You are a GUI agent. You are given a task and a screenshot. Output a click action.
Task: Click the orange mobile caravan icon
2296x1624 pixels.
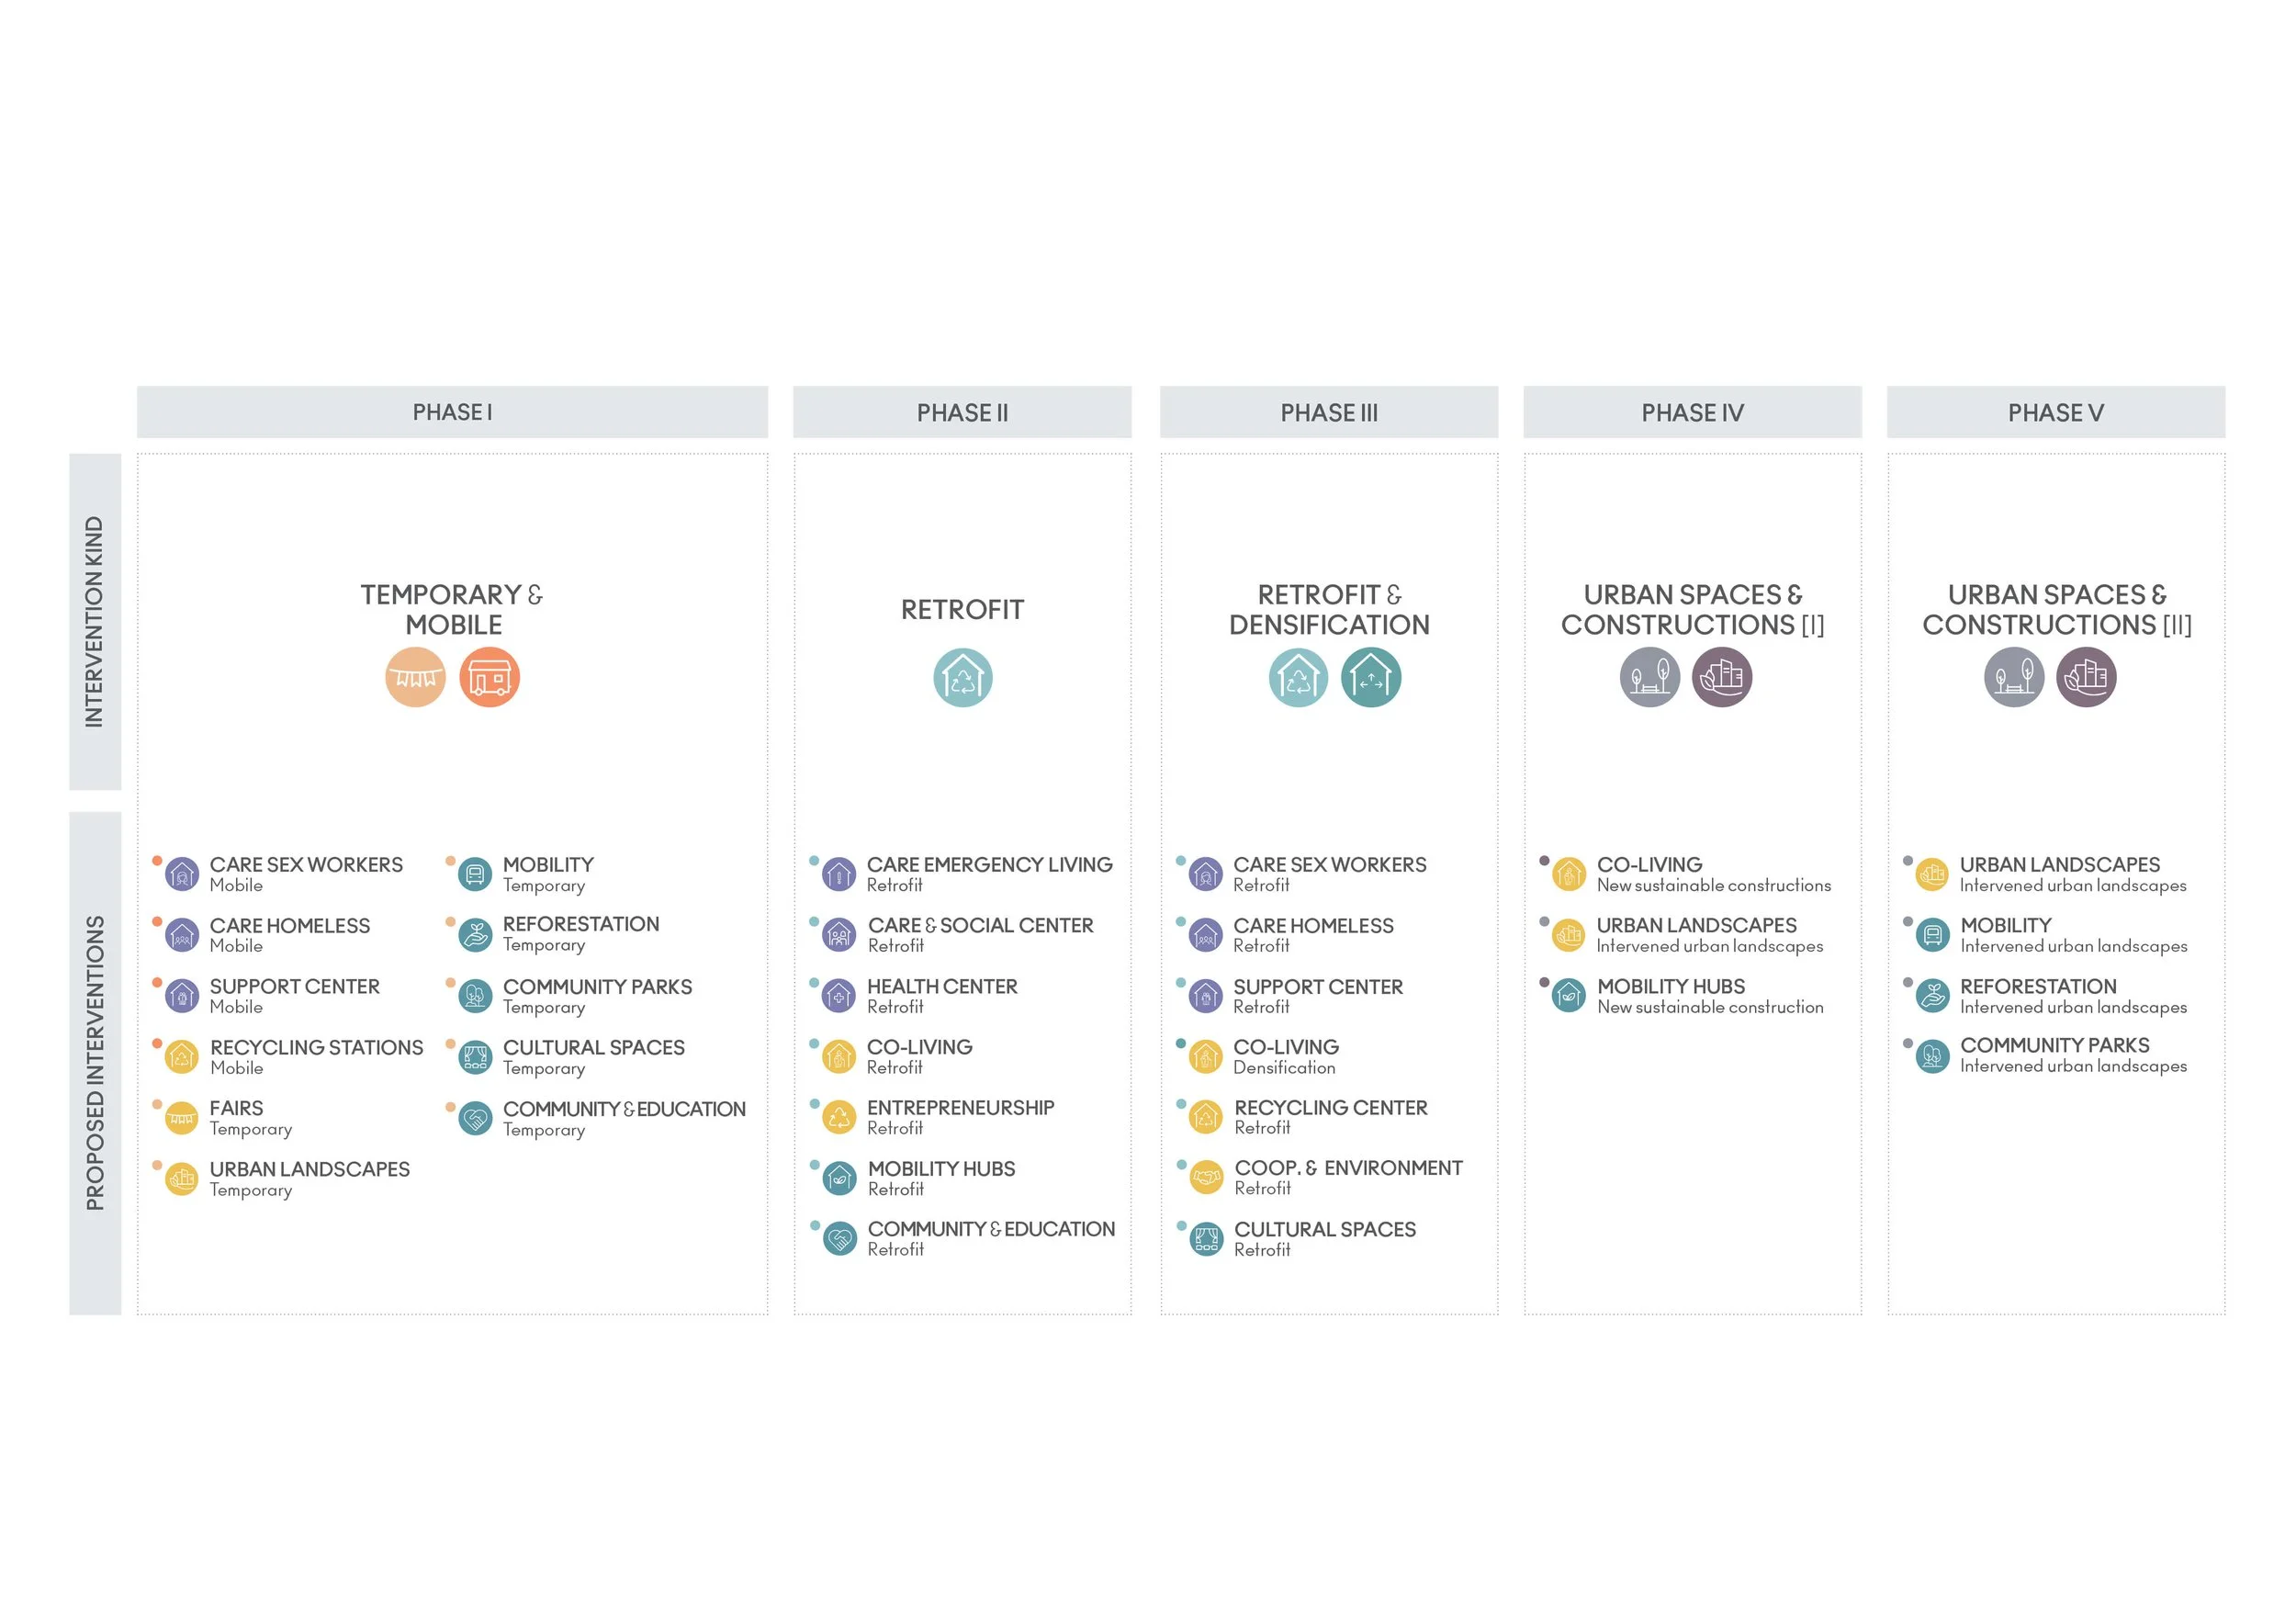coord(489,677)
